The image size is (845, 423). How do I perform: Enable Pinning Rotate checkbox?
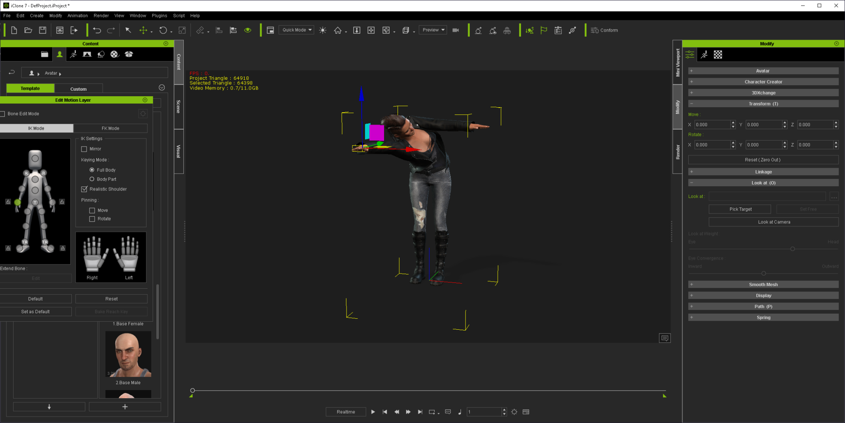[x=92, y=219]
